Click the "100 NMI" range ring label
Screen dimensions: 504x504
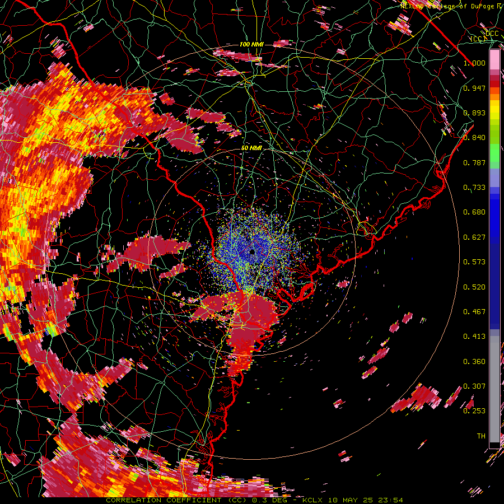(251, 44)
